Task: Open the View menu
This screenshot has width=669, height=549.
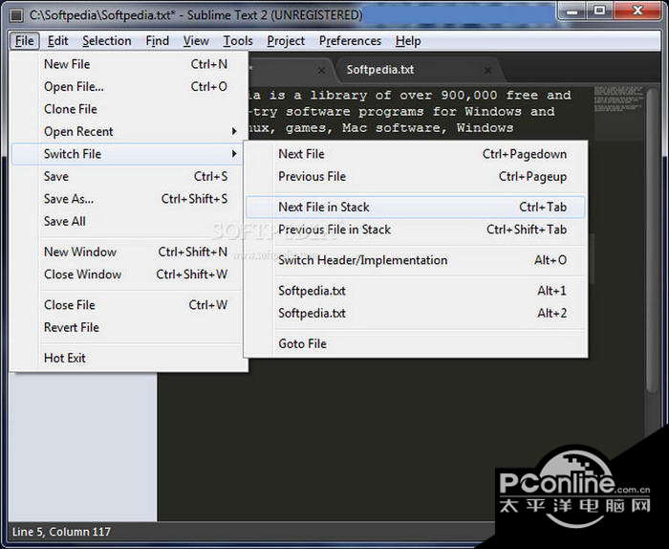Action: 196,41
